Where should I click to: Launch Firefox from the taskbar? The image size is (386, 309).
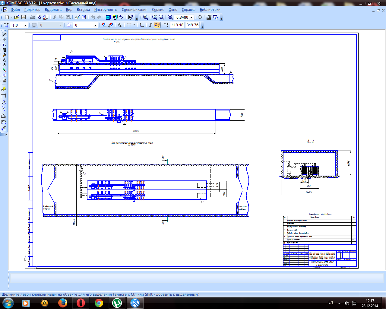(x=63, y=303)
